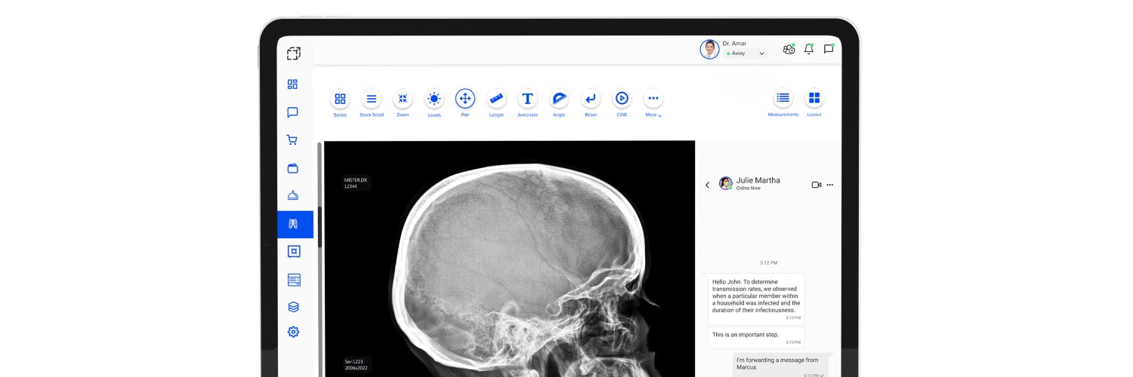Image resolution: width=1133 pixels, height=377 pixels.
Task: Start video call with Julie Martha
Action: coord(817,185)
